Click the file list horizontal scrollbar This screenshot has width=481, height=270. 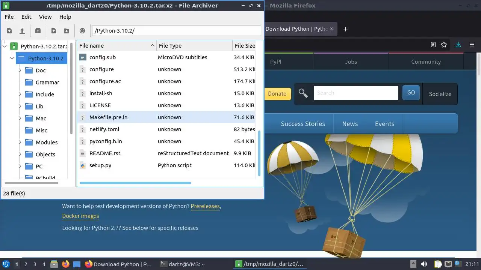(x=135, y=183)
